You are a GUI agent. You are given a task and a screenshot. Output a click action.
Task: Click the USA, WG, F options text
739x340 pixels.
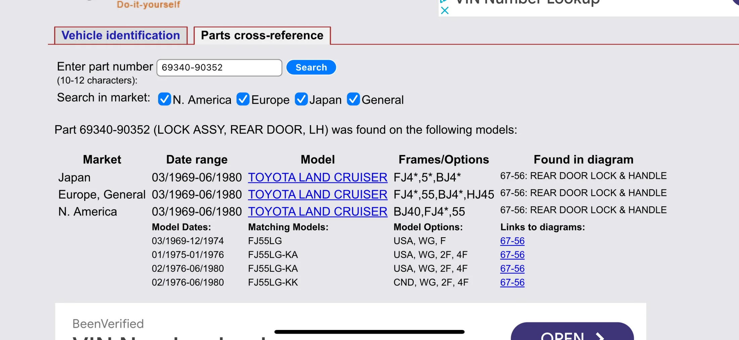point(420,241)
